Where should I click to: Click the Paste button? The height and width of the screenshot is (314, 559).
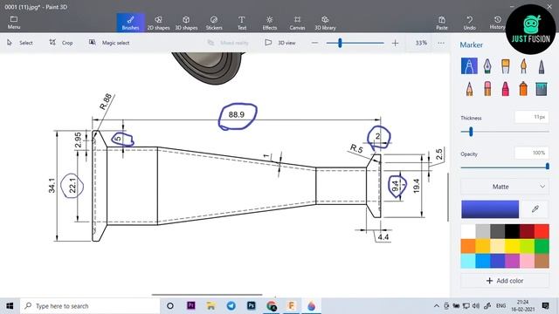click(442, 23)
